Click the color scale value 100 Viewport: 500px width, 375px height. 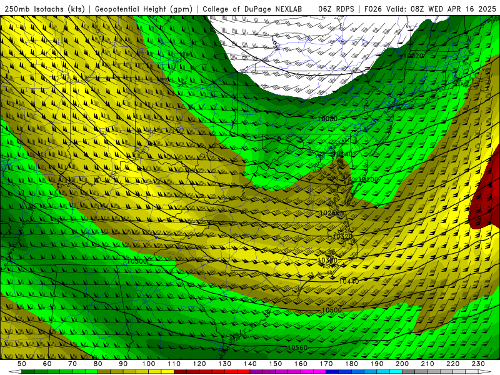pos(149,364)
